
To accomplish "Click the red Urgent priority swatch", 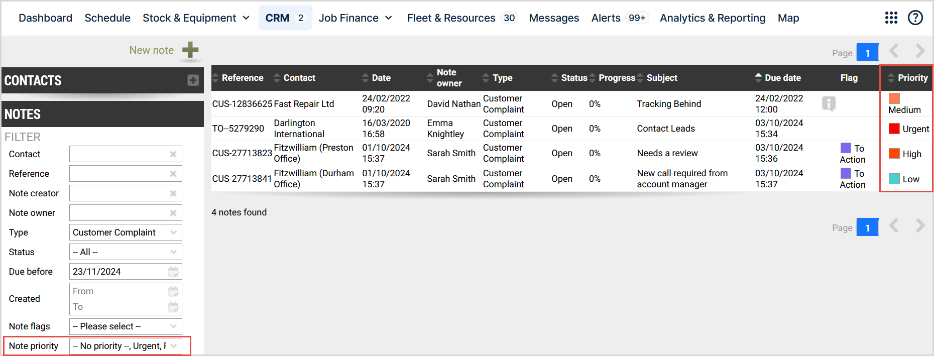I will [x=894, y=129].
